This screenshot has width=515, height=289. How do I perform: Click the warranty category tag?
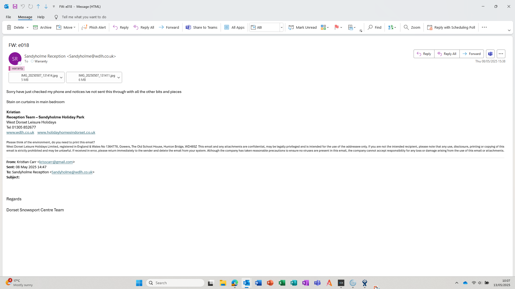tap(17, 68)
